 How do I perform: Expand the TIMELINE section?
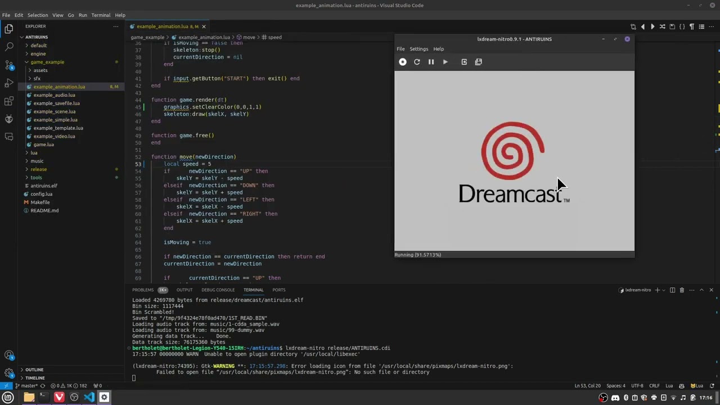point(35,378)
